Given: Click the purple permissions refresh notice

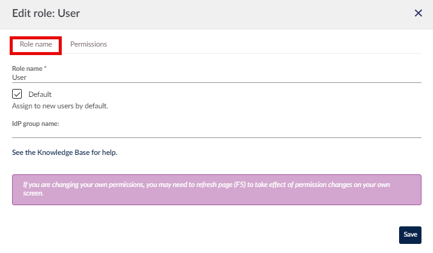Looking at the screenshot, I should point(216,189).
